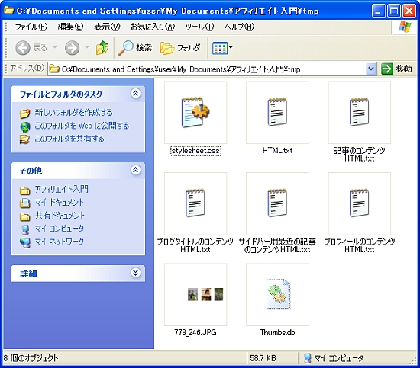The image size is (420, 368).
Task: Click the My Documents sidebar icon
Action: tap(25, 203)
